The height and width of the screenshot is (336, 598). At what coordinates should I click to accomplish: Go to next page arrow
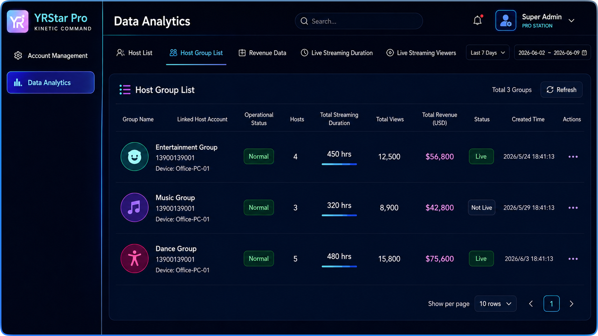(571, 304)
